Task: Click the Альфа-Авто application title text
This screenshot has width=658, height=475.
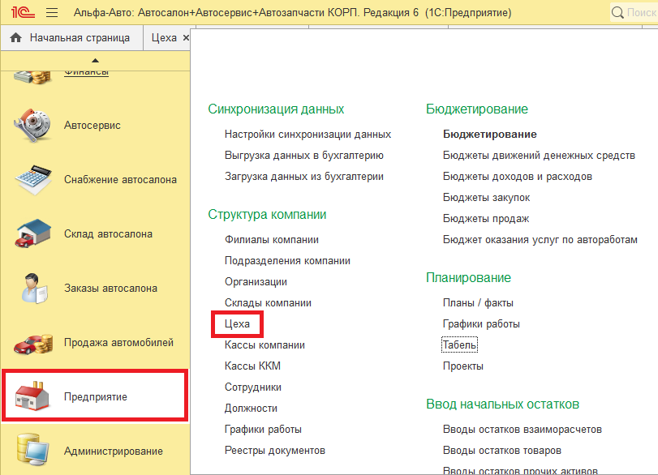Action: [293, 13]
